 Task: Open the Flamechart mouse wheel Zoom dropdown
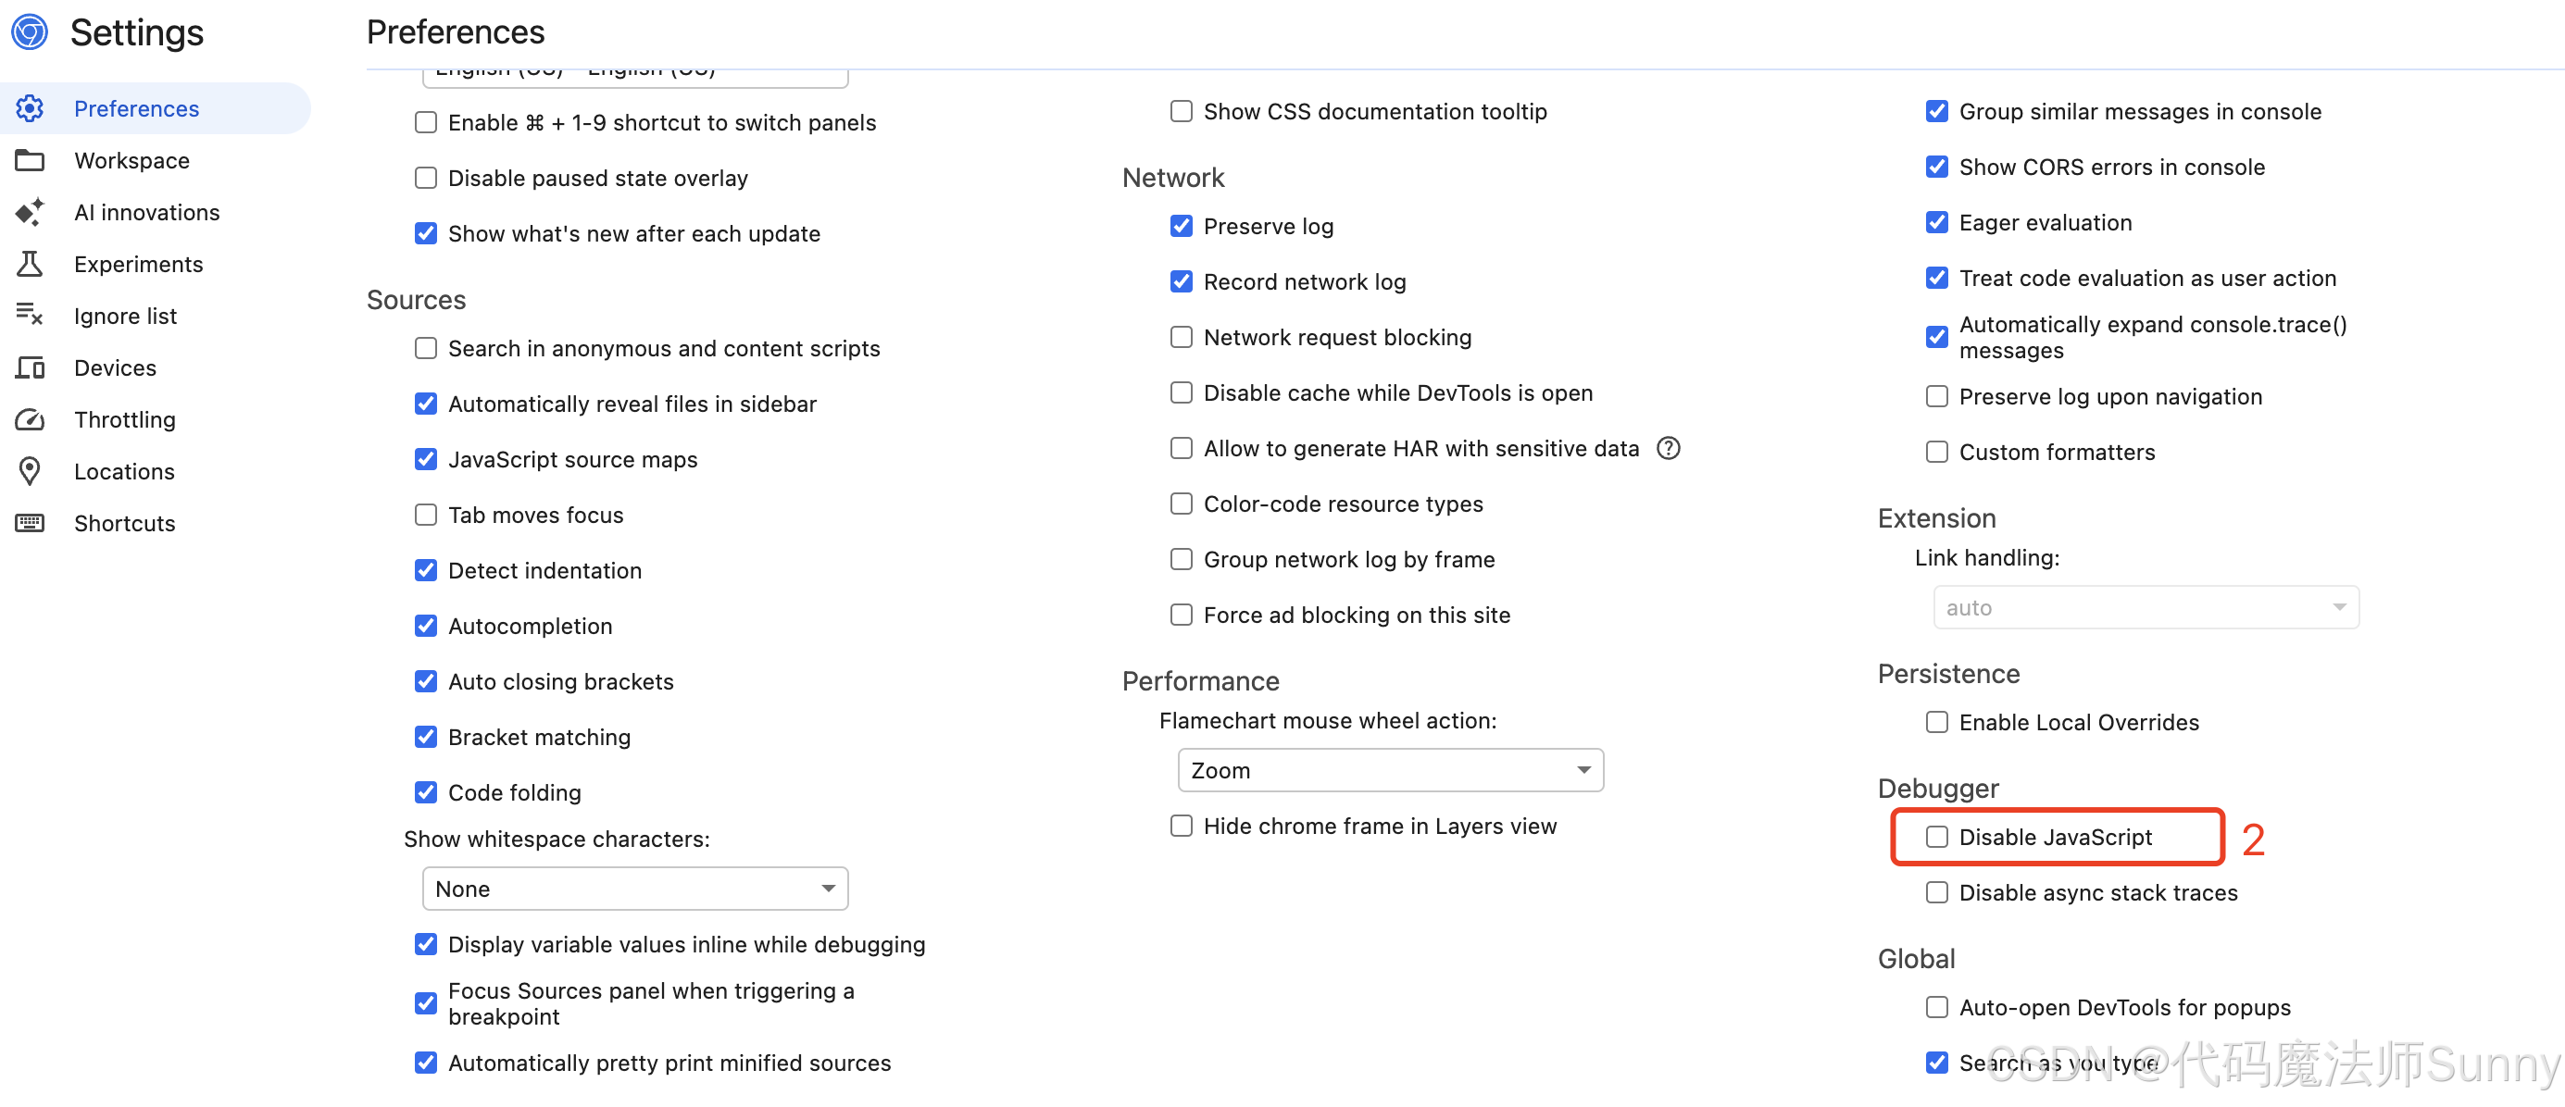pos(1390,770)
